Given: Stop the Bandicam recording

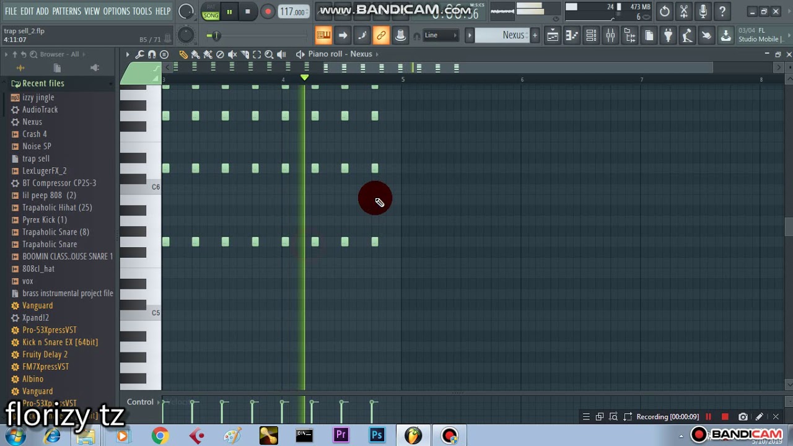Looking at the screenshot, I should tap(725, 417).
